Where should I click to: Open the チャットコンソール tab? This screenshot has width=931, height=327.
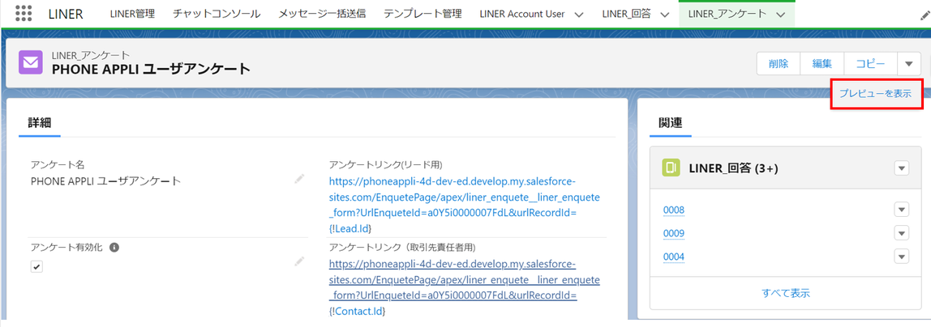(x=217, y=15)
